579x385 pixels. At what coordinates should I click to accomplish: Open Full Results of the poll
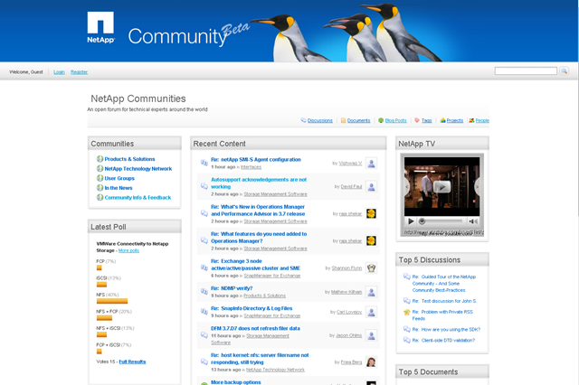(x=132, y=362)
